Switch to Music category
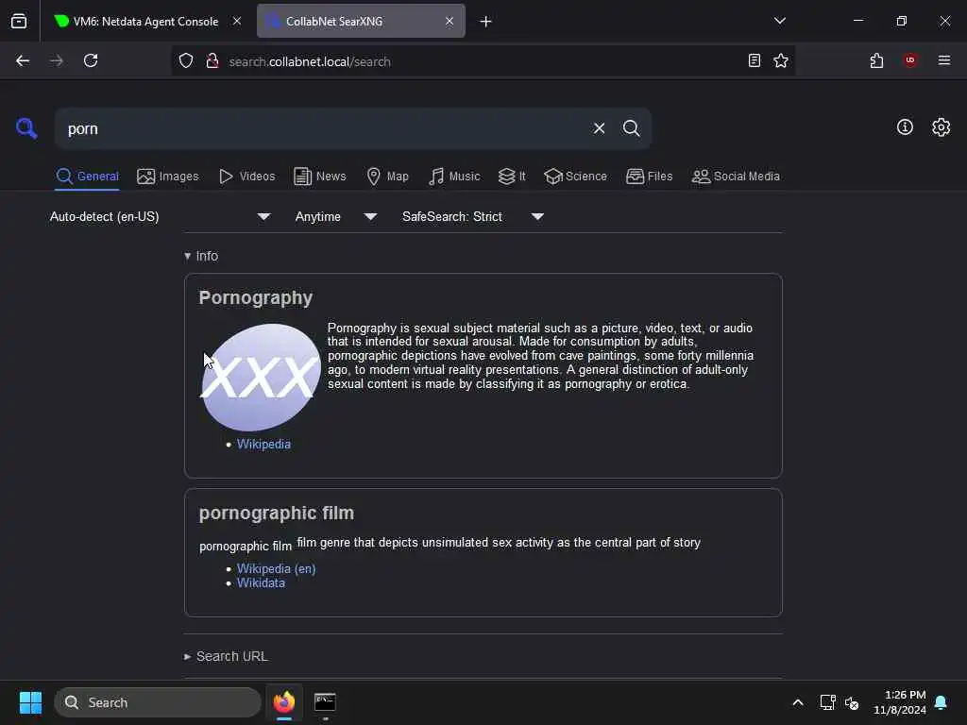This screenshot has height=725, width=967. pos(454,177)
